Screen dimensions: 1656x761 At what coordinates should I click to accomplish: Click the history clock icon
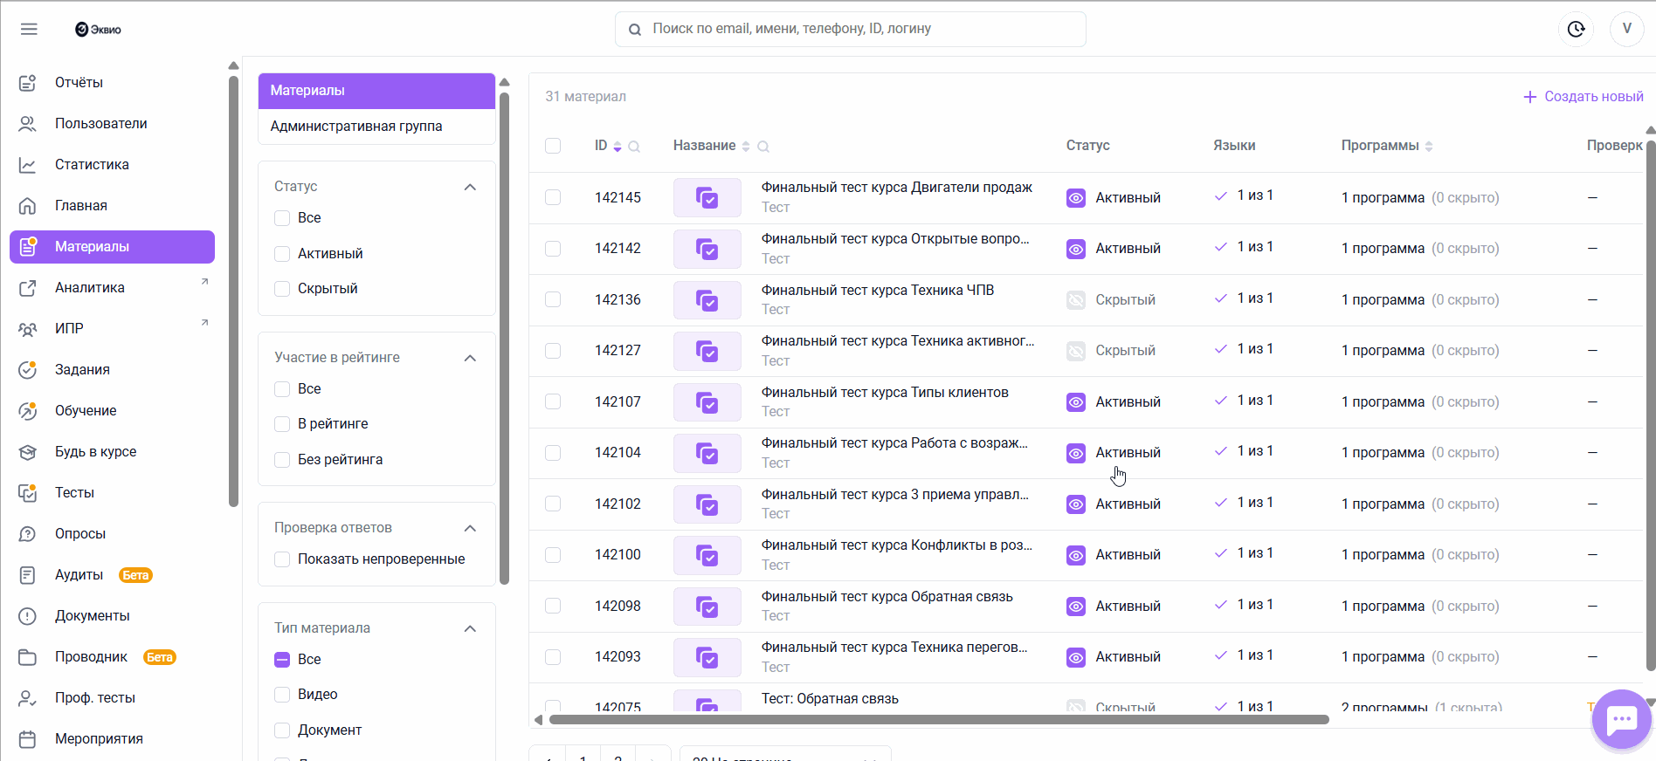coord(1576,29)
